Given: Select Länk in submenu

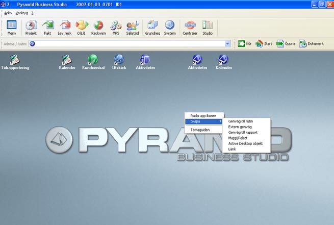Looking at the screenshot, I should coord(246,149).
